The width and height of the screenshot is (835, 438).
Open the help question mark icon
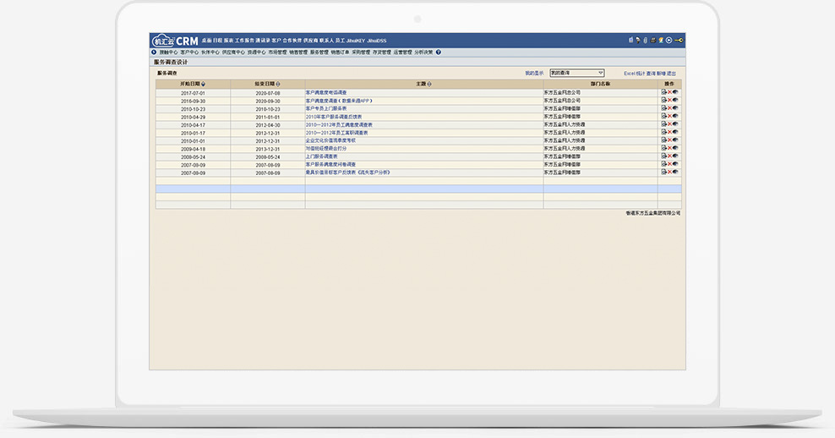439,52
